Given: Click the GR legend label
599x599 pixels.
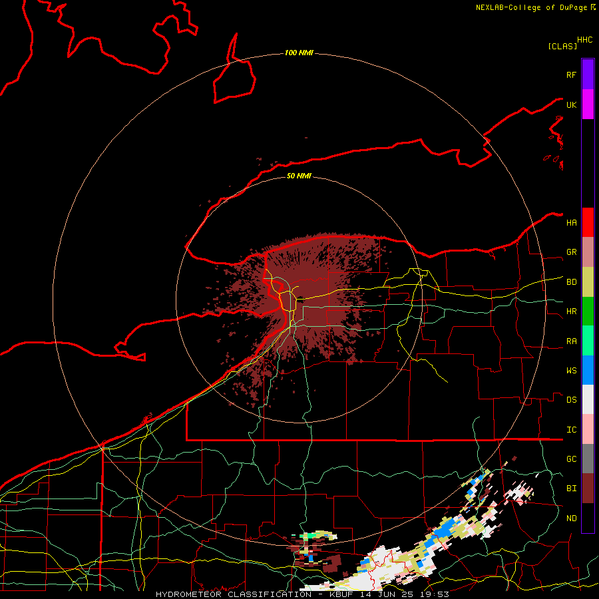Looking at the screenshot, I should 571,252.
